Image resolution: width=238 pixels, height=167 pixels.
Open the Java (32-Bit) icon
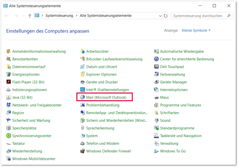[x=9, y=97]
